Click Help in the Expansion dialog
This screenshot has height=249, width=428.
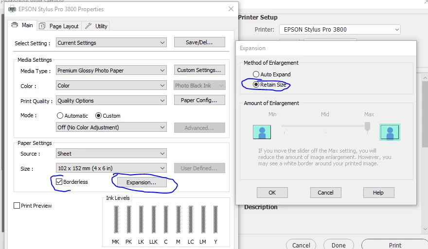(x=378, y=193)
